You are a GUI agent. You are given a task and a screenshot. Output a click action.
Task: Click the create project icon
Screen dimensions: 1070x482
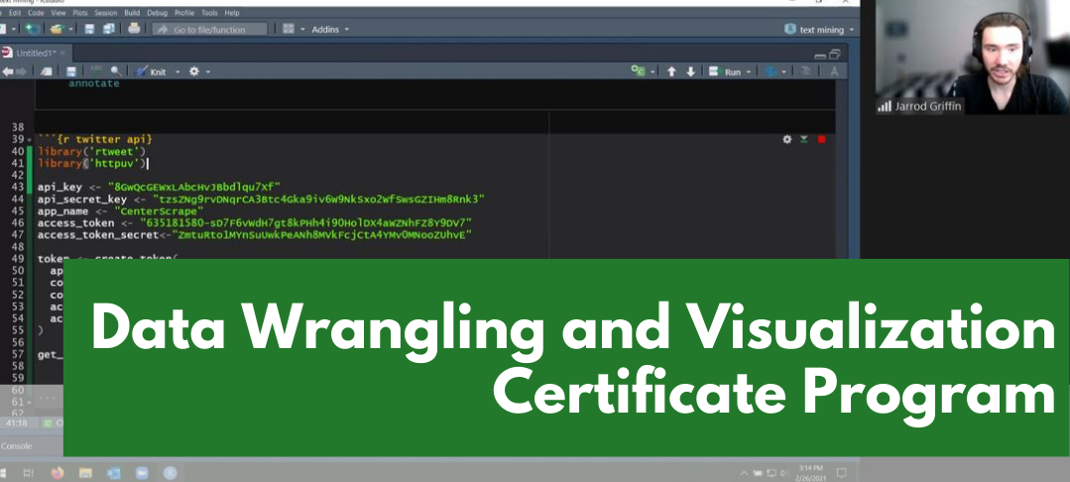tap(32, 29)
